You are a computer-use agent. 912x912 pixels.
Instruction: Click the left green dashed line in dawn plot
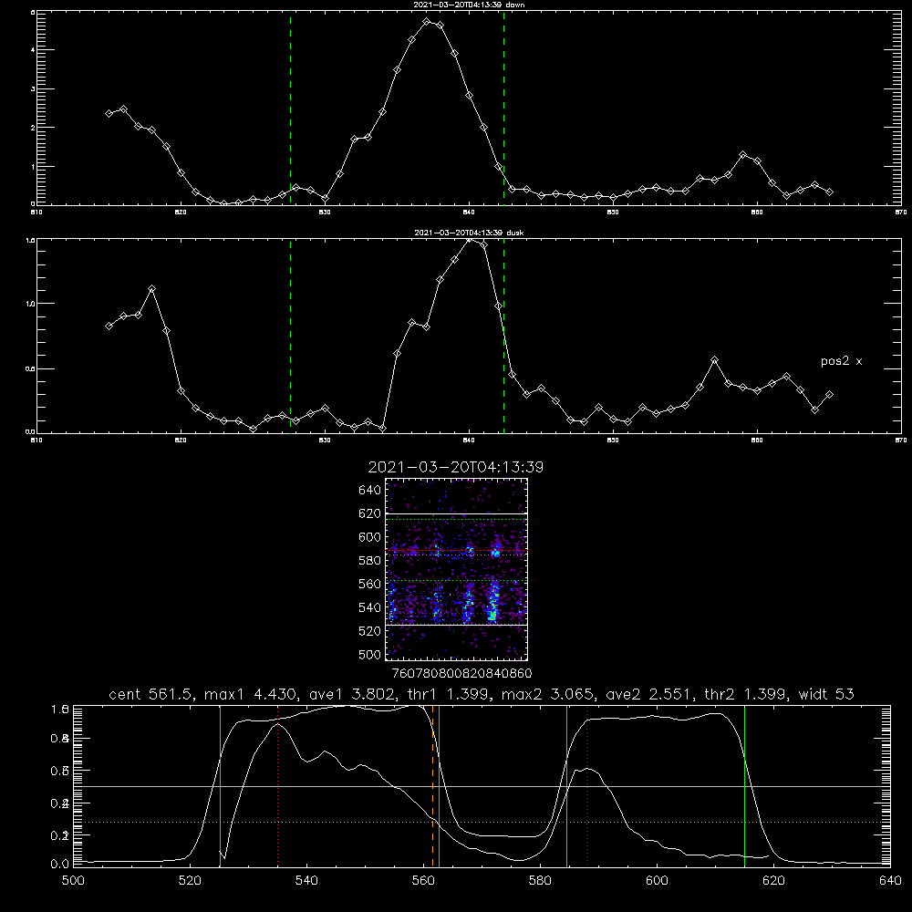click(x=290, y=108)
